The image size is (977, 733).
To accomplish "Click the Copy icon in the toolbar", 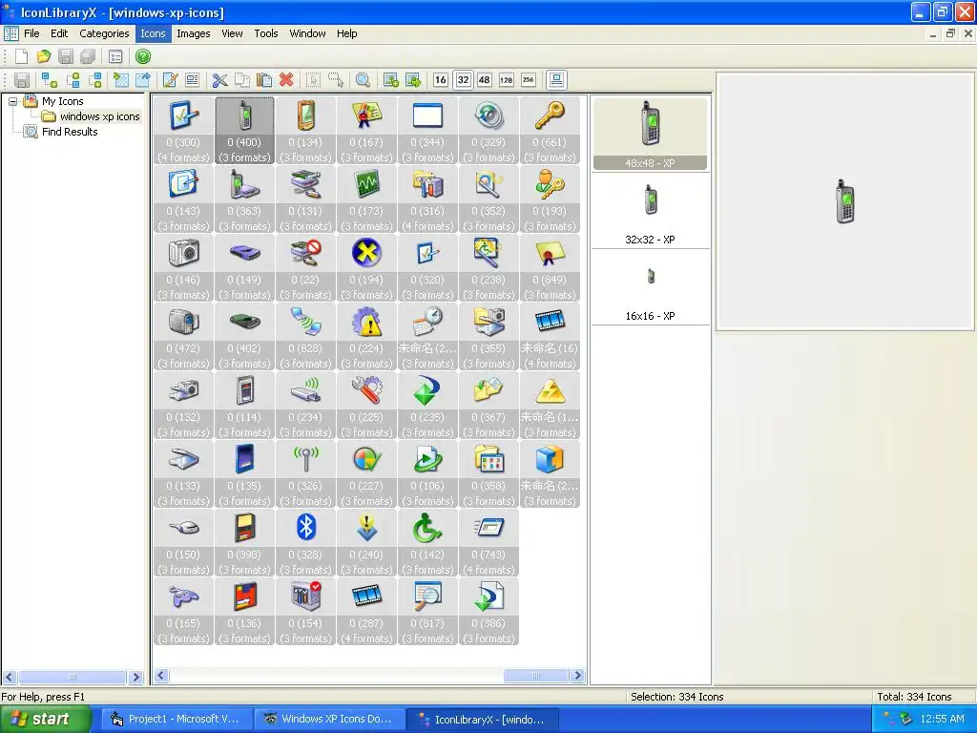I will pyautogui.click(x=241, y=80).
